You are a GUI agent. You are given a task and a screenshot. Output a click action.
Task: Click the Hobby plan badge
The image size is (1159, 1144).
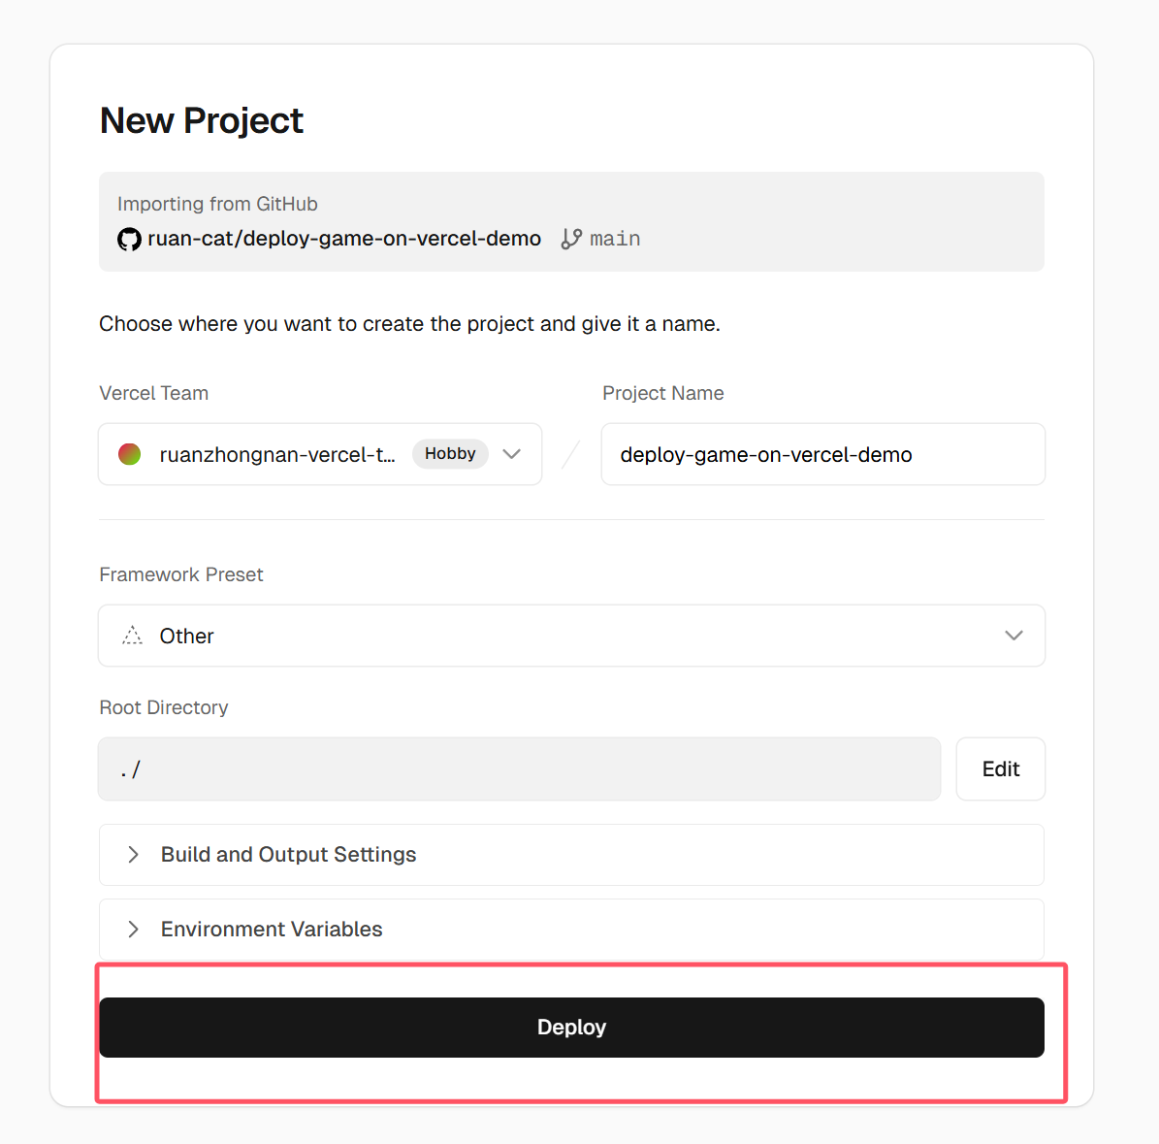click(x=450, y=454)
